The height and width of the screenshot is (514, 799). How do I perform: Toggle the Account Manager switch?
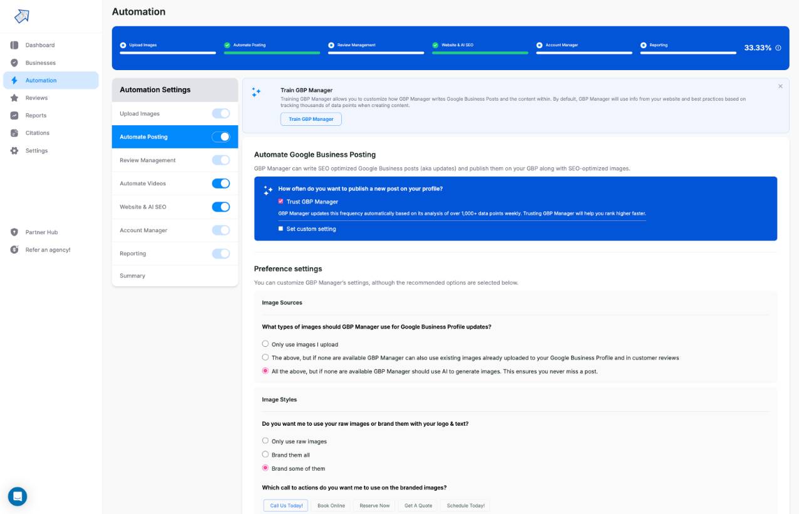(221, 230)
